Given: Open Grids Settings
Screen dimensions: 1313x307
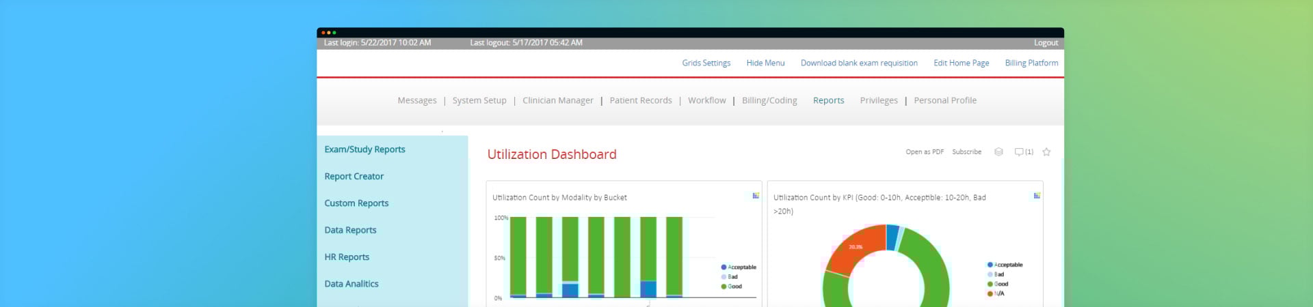Looking at the screenshot, I should tap(706, 63).
